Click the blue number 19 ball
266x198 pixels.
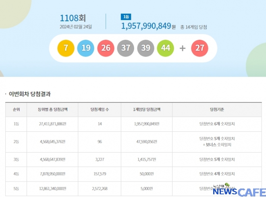[85, 48]
